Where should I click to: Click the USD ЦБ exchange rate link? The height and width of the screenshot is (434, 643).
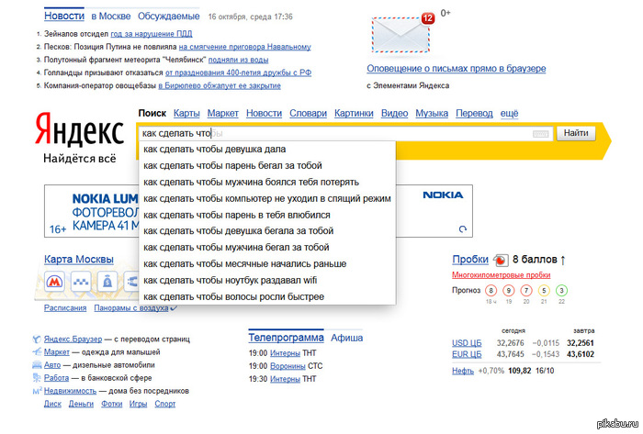click(468, 342)
